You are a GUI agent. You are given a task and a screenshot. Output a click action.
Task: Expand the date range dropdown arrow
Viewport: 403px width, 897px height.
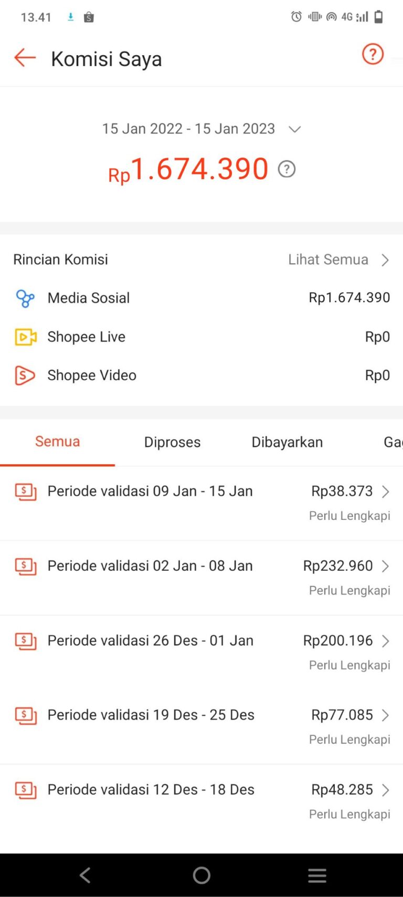click(295, 129)
